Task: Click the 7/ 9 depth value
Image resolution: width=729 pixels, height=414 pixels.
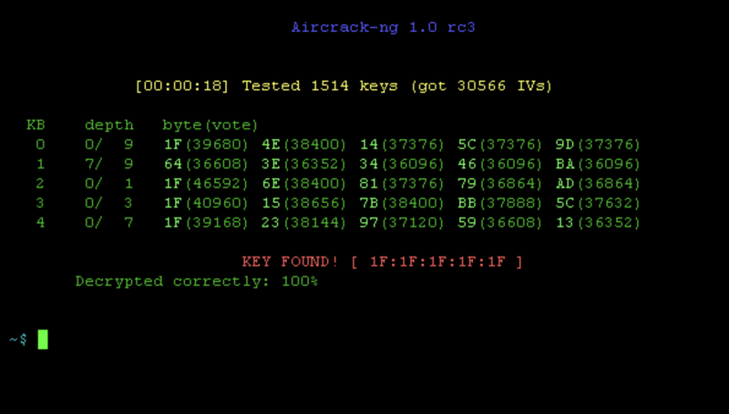Action: (109, 164)
